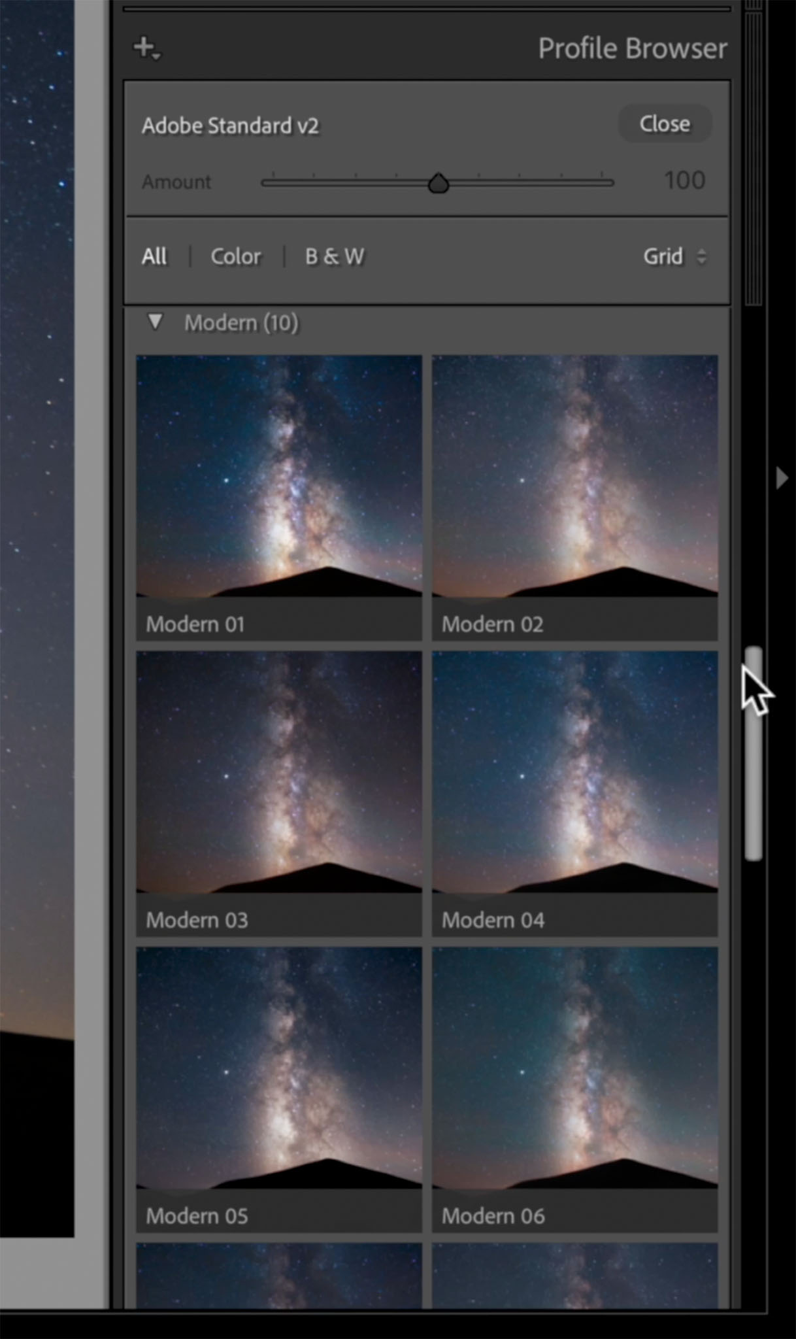
Task: Filter profiles by Color
Action: (235, 256)
